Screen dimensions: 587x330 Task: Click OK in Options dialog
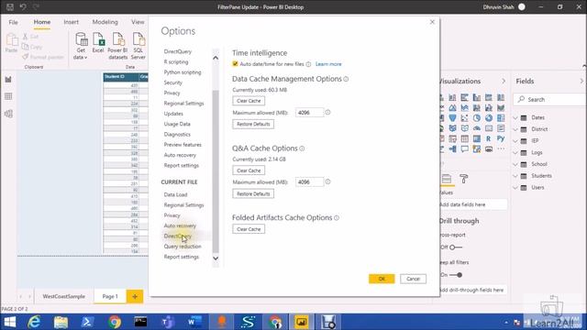click(382, 279)
